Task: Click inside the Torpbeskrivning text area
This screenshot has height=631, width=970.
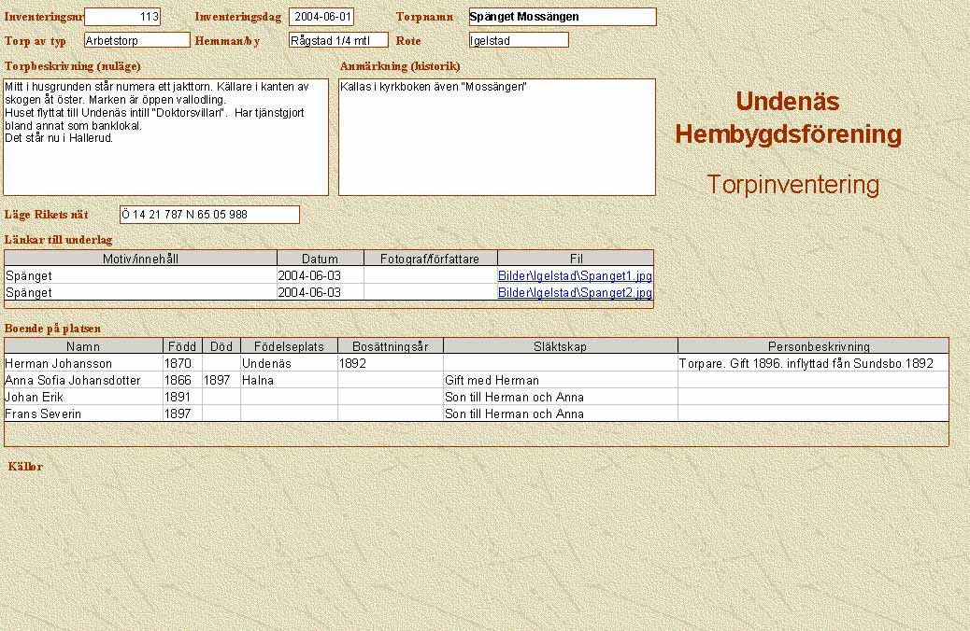Action: [x=166, y=137]
